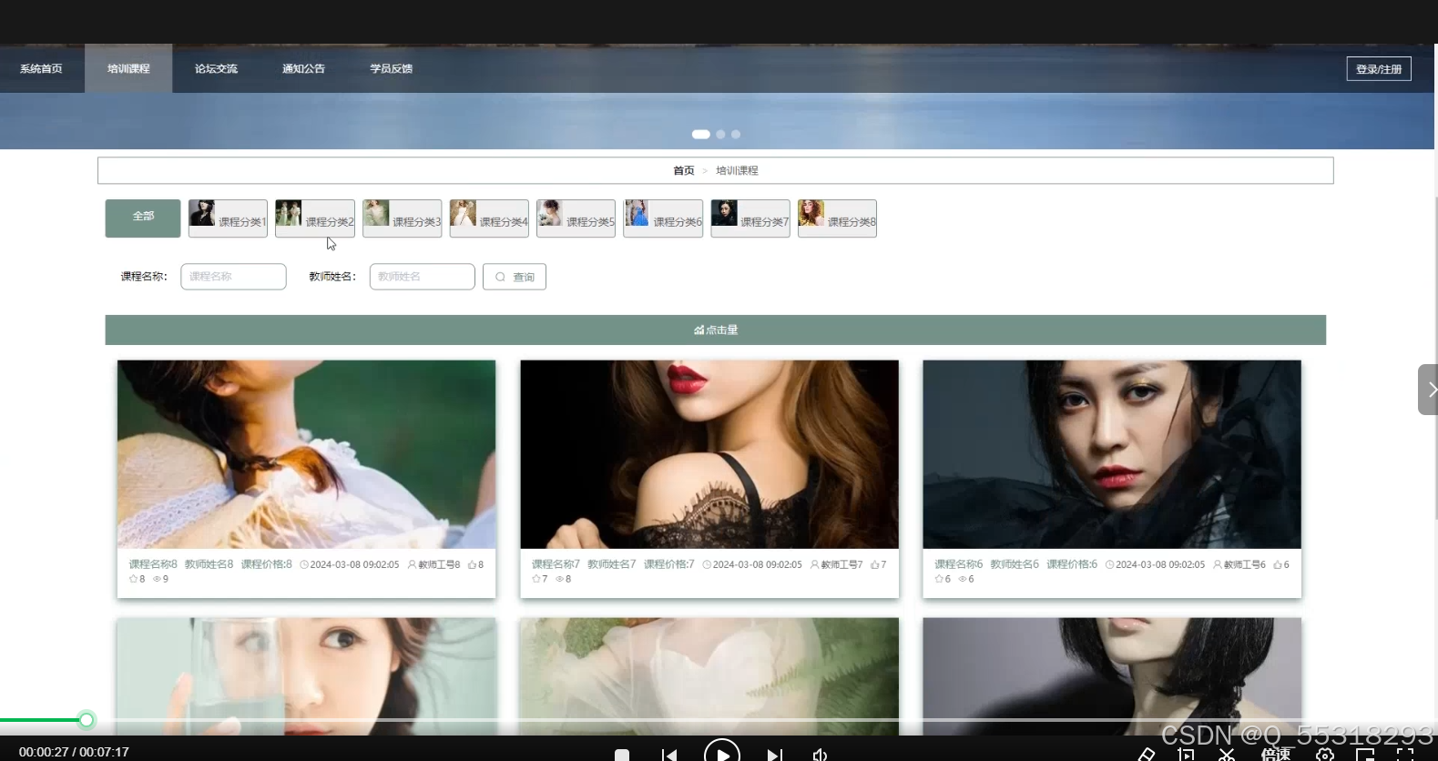The width and height of the screenshot is (1438, 761).
Task: Select the second carousel dot indicator
Action: (x=720, y=134)
